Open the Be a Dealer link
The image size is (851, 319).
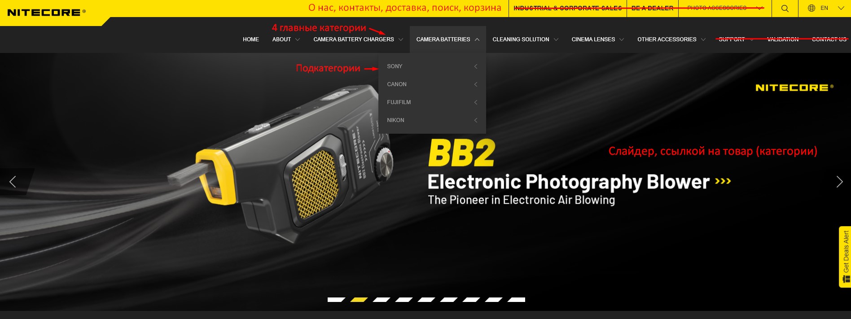point(652,8)
